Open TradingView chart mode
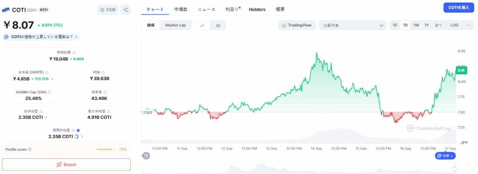This screenshot has width=478, height=174. click(296, 25)
